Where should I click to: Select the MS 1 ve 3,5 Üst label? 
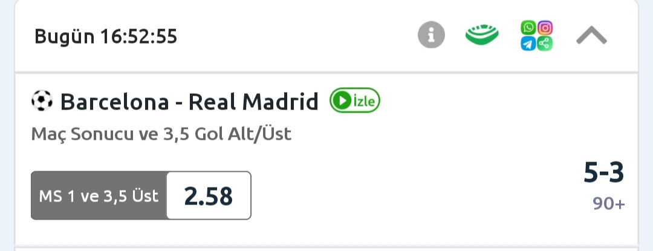tap(99, 196)
